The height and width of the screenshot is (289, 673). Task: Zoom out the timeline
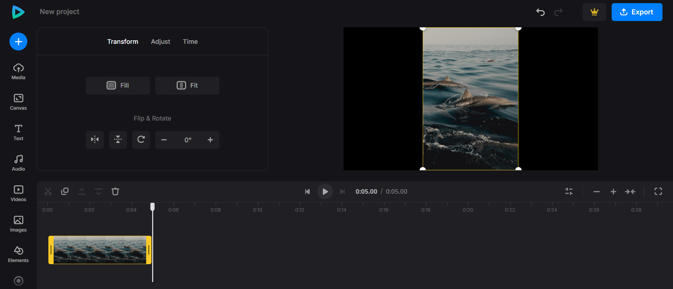pyautogui.click(x=597, y=192)
